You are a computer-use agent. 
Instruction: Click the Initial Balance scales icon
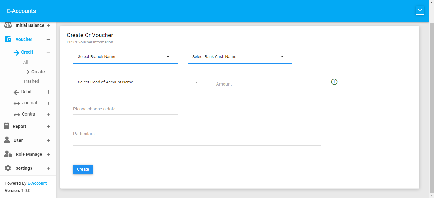8,25
